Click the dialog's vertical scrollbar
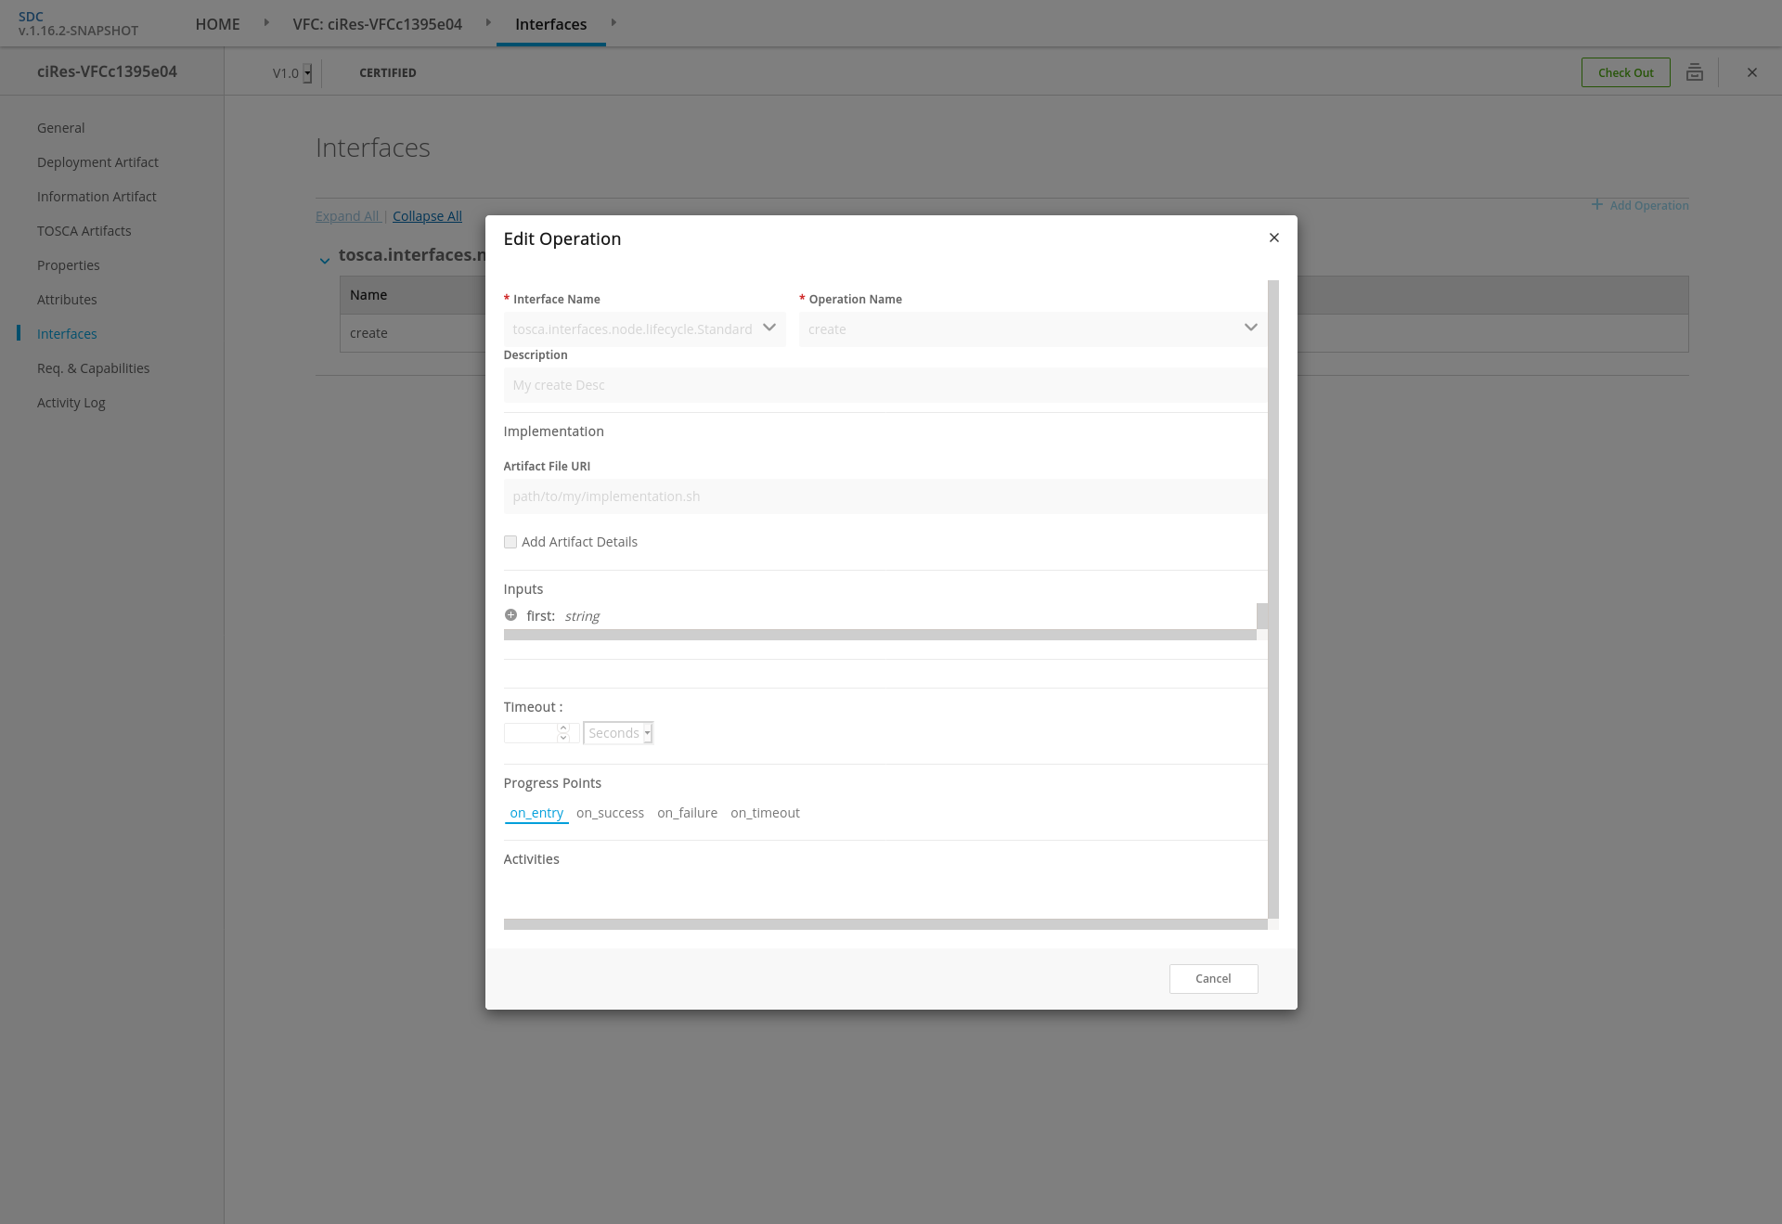The width and height of the screenshot is (1782, 1224). (x=1273, y=599)
